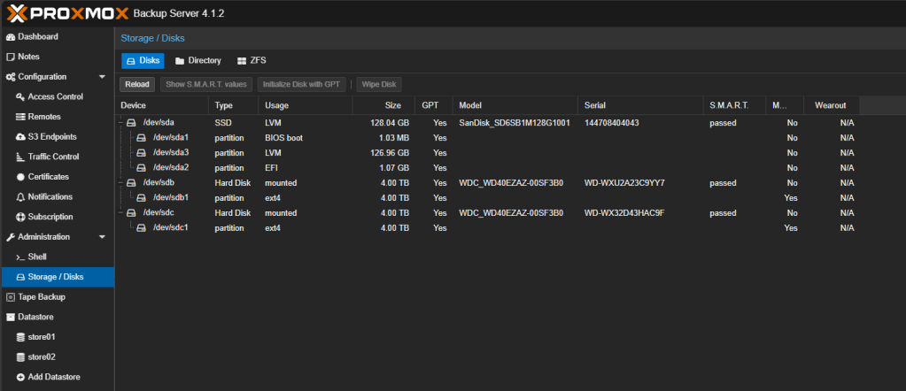Click the Wipe Disk button
This screenshot has height=391, width=906.
click(x=379, y=84)
